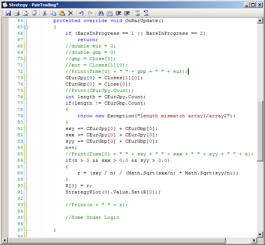Image resolution: width=265 pixels, height=245 pixels.
Task: Collapse the OnBarUpdate code block at line 65
Action: 27,27
